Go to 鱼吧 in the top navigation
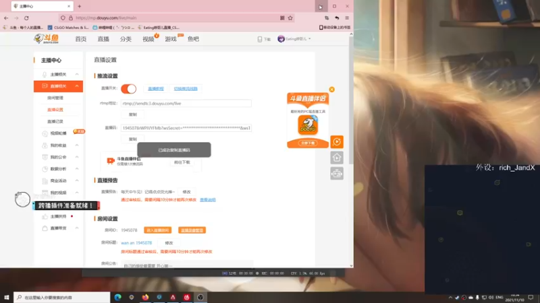 (x=193, y=39)
